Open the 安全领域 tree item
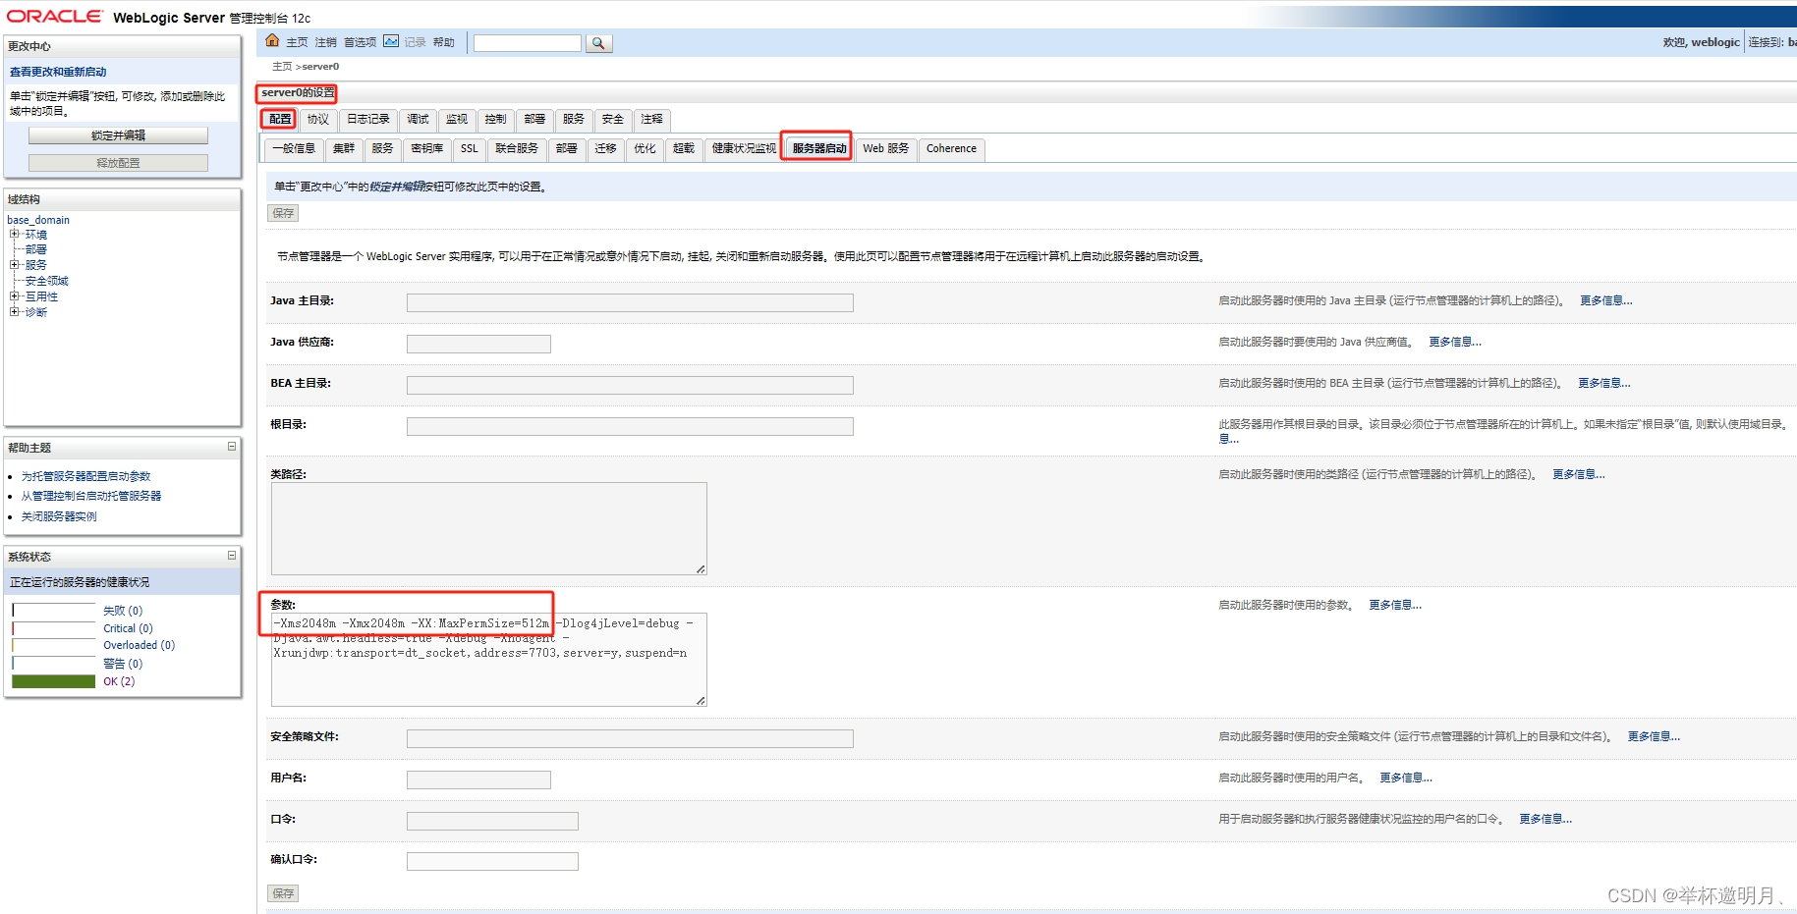 coord(47,281)
